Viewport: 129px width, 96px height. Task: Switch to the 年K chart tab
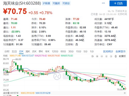point(47,51)
